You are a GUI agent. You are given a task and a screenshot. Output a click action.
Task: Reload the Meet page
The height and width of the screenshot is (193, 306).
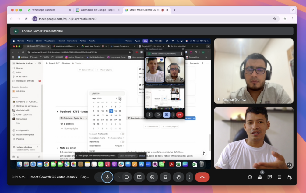(26, 19)
